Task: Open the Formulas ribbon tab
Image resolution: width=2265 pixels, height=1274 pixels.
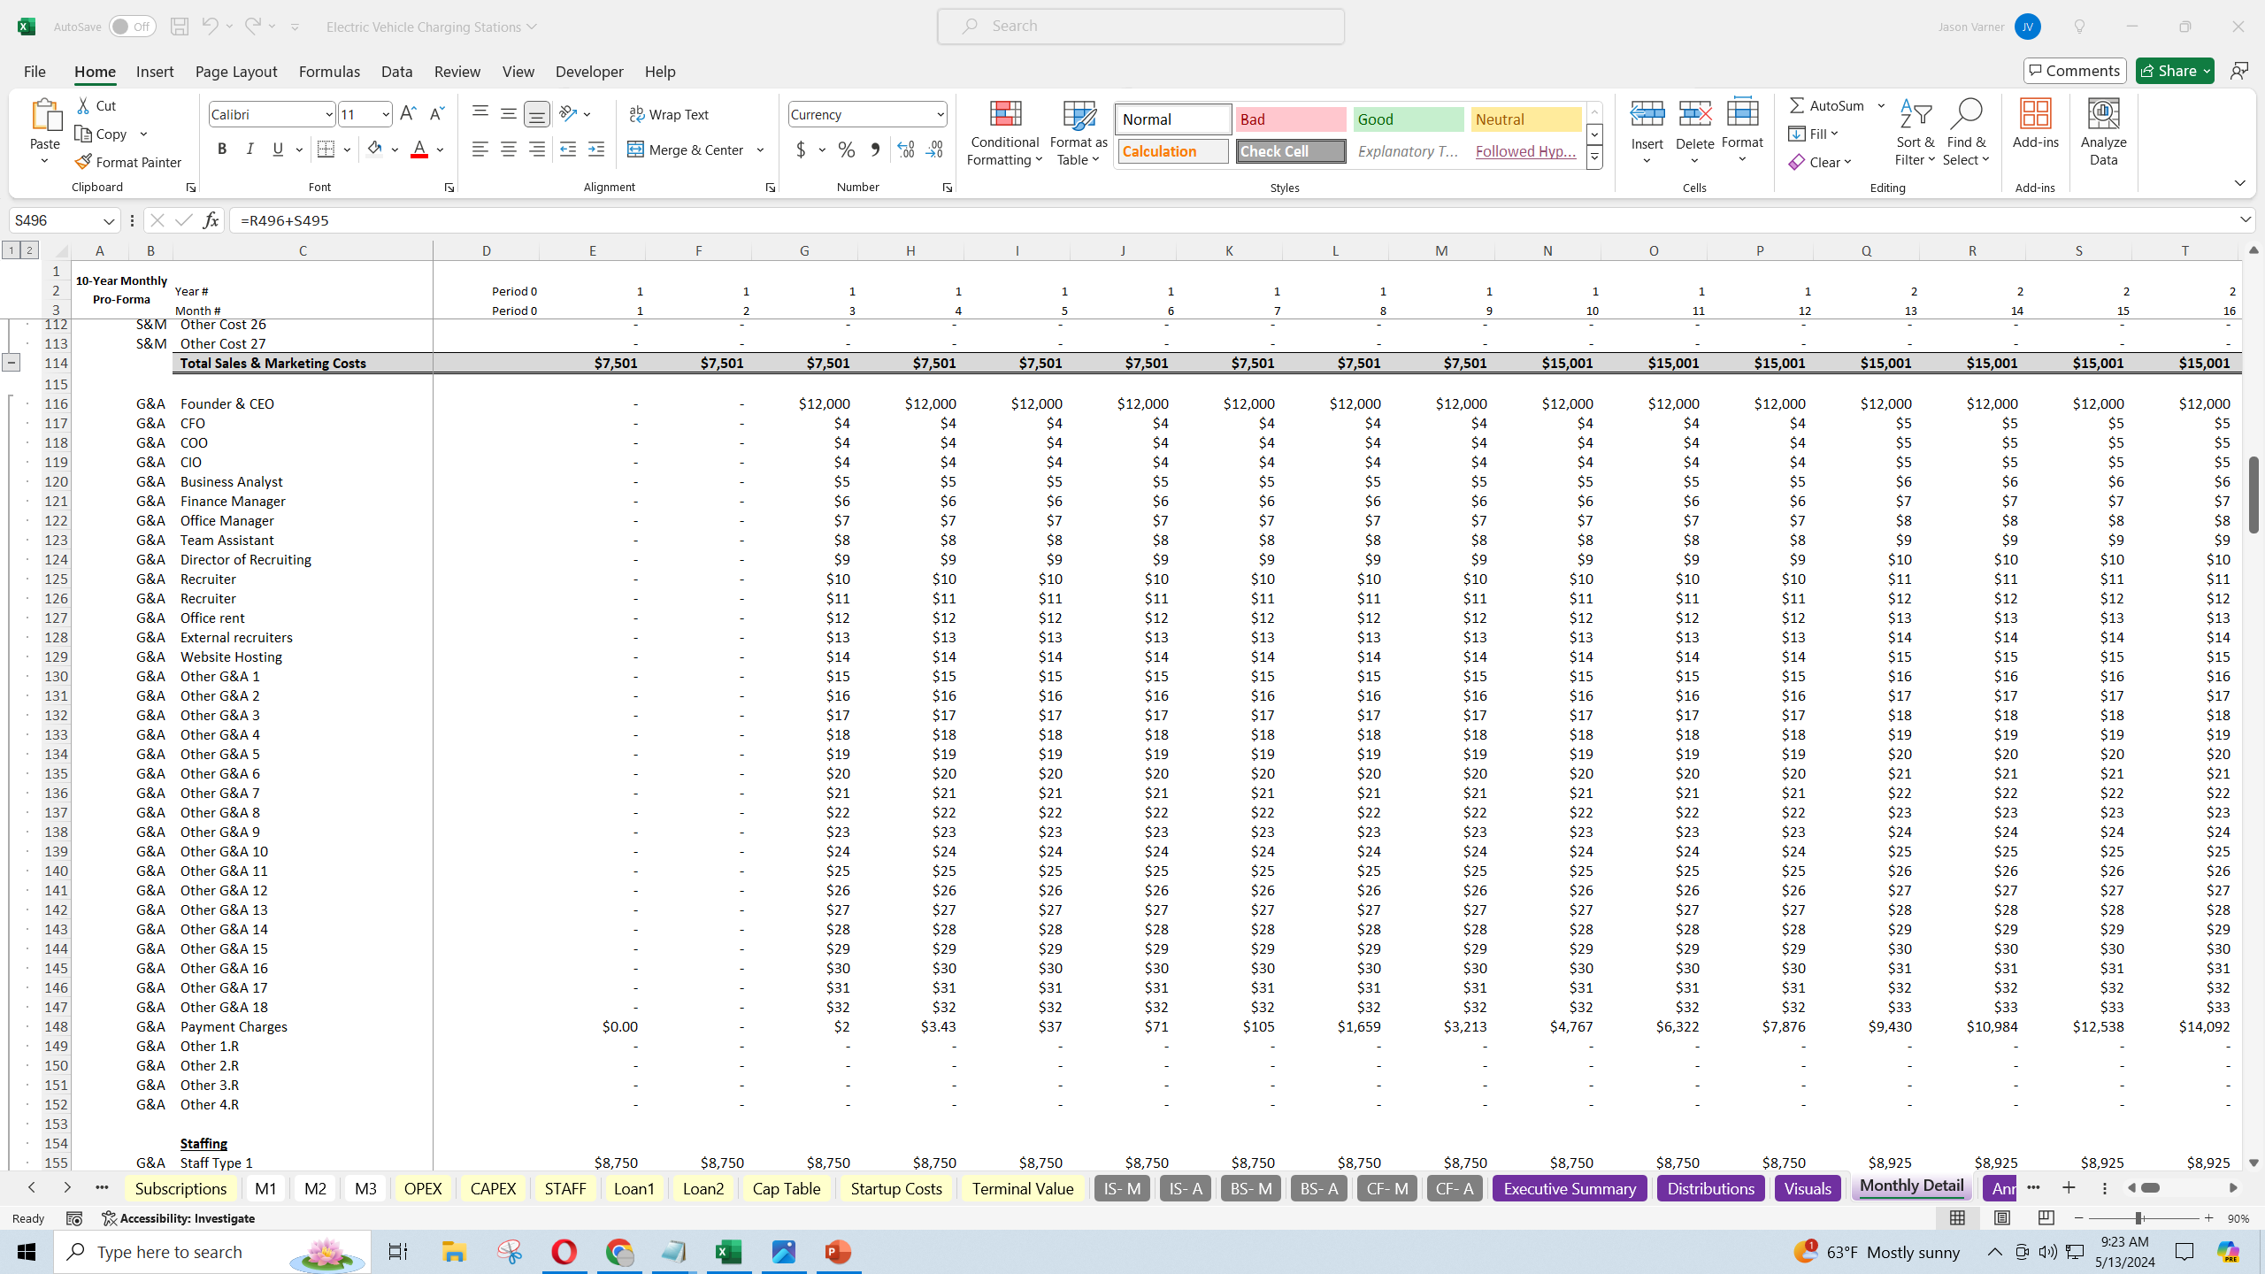Action: click(x=329, y=72)
